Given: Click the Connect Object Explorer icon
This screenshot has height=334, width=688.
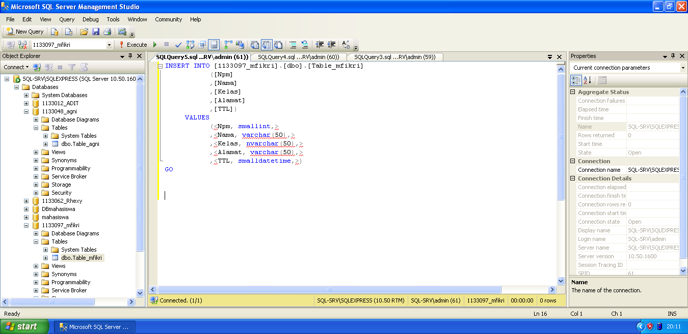Looking at the screenshot, I should pos(37,67).
